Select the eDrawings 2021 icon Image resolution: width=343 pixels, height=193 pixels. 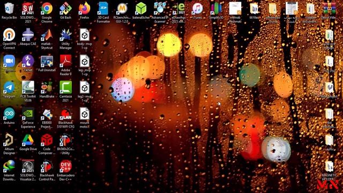click(178, 9)
